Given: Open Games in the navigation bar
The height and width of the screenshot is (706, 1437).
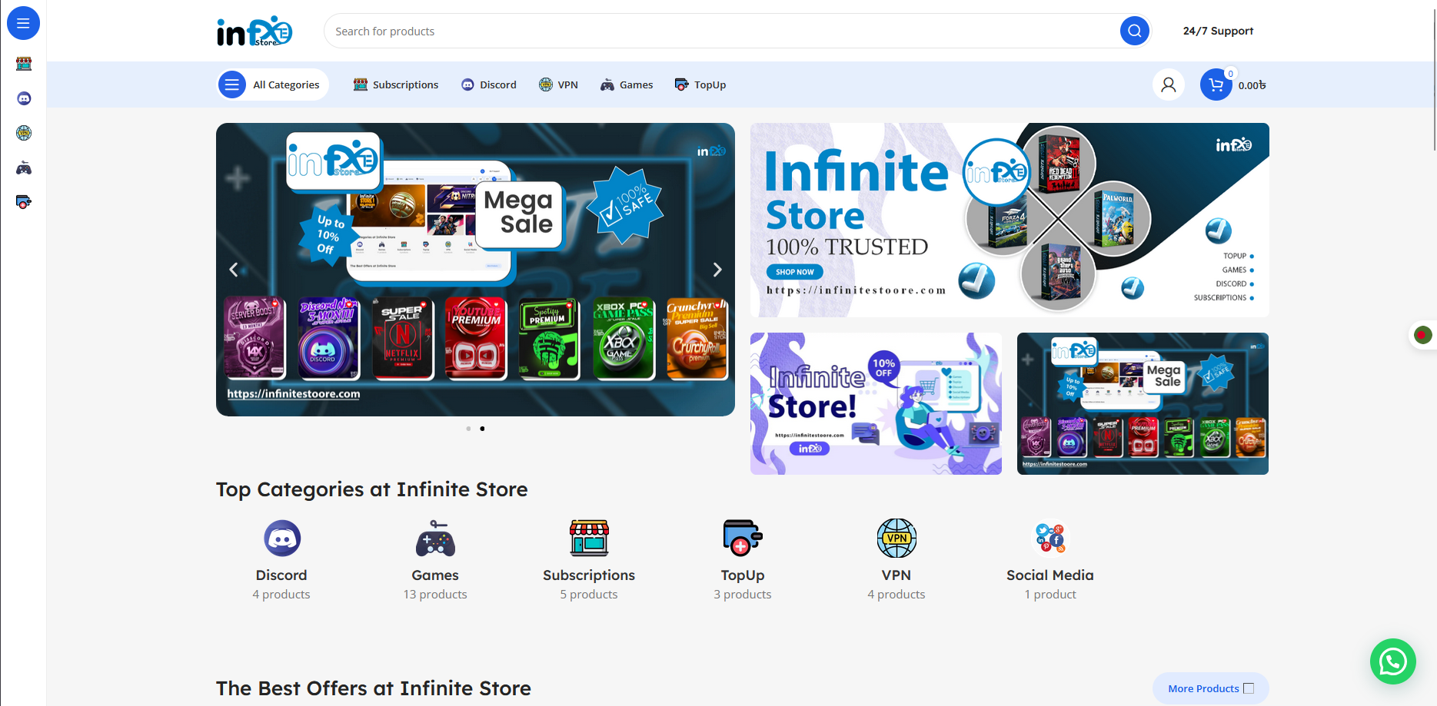Looking at the screenshot, I should [627, 85].
